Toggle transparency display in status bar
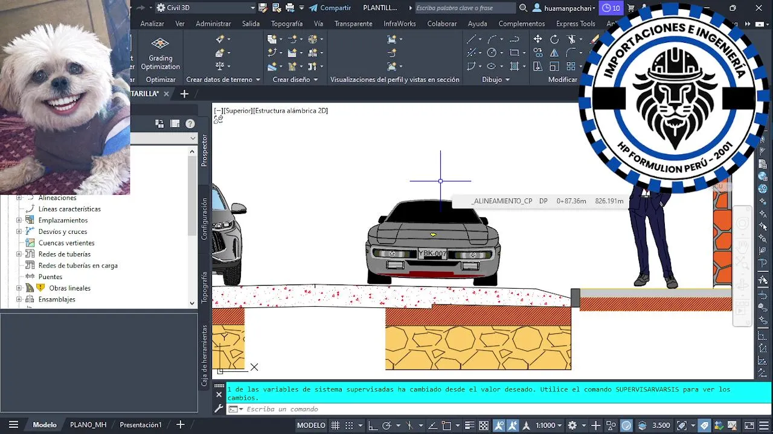Screen dimensions: 773x434 (x=484, y=425)
